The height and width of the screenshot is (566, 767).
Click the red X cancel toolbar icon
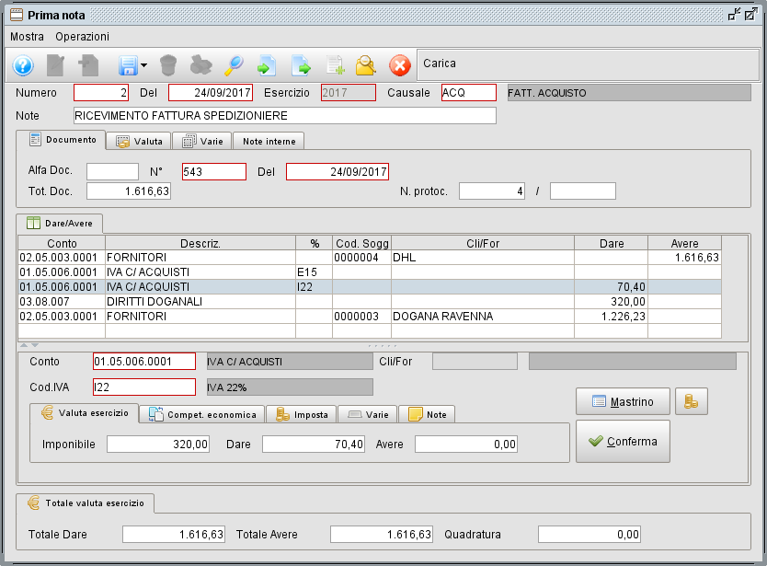click(x=397, y=65)
